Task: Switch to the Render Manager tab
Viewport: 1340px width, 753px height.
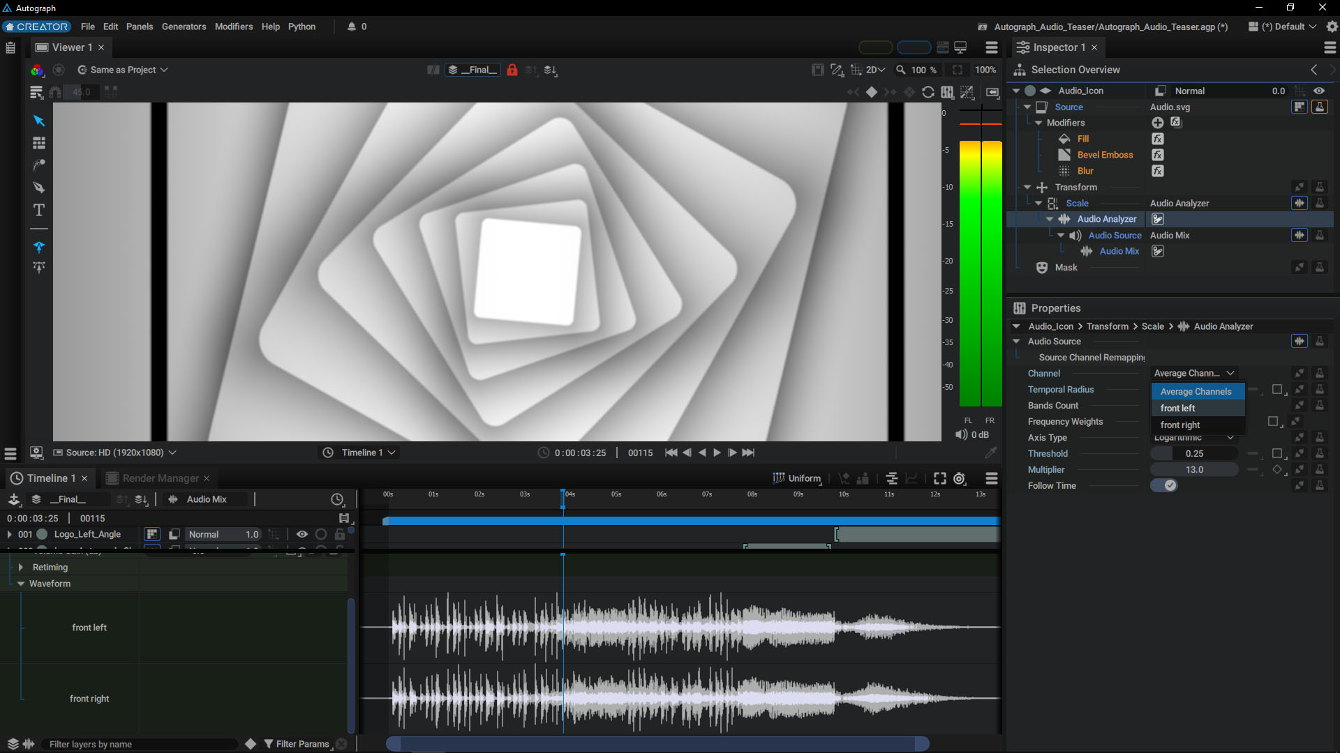Action: [161, 478]
